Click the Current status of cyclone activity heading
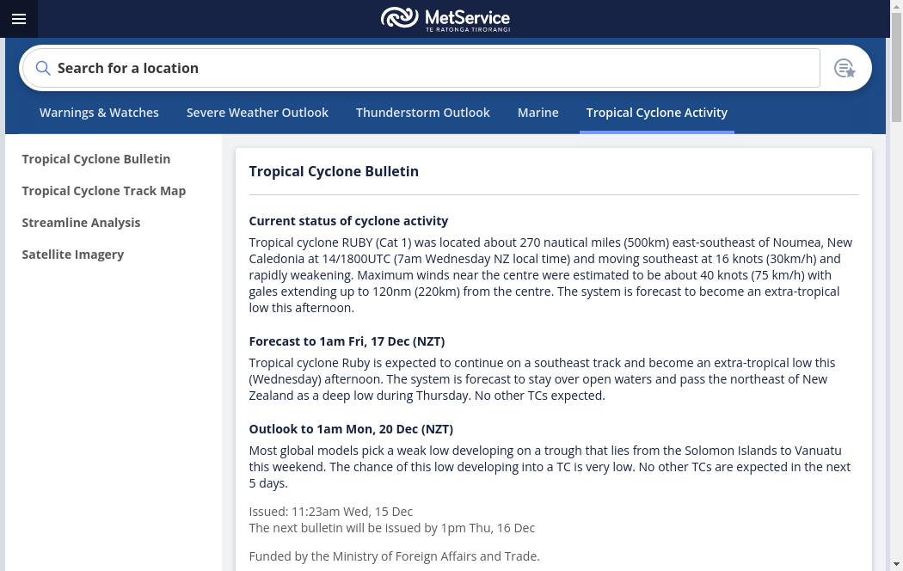 coord(348,221)
